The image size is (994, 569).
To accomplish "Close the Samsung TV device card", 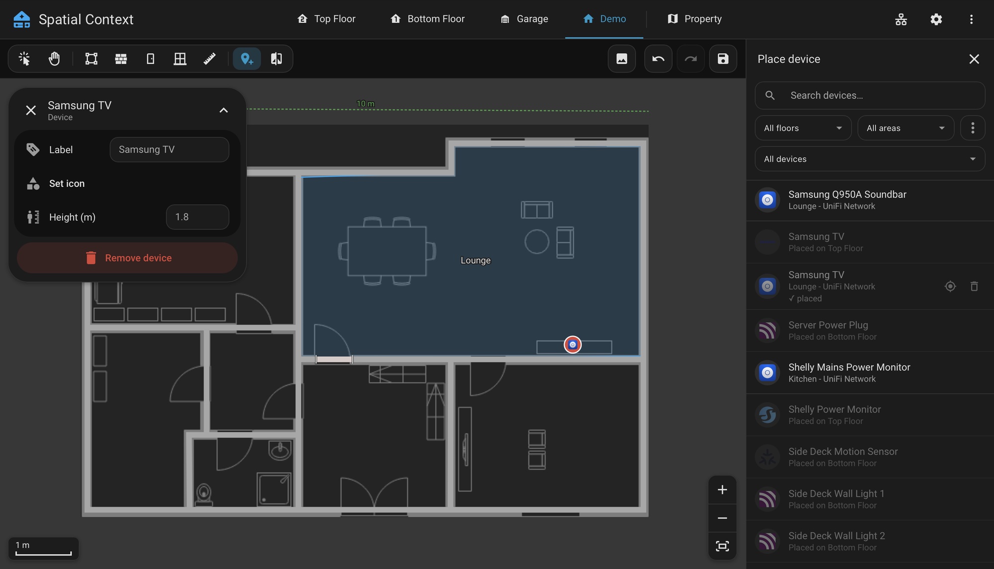I will (31, 110).
